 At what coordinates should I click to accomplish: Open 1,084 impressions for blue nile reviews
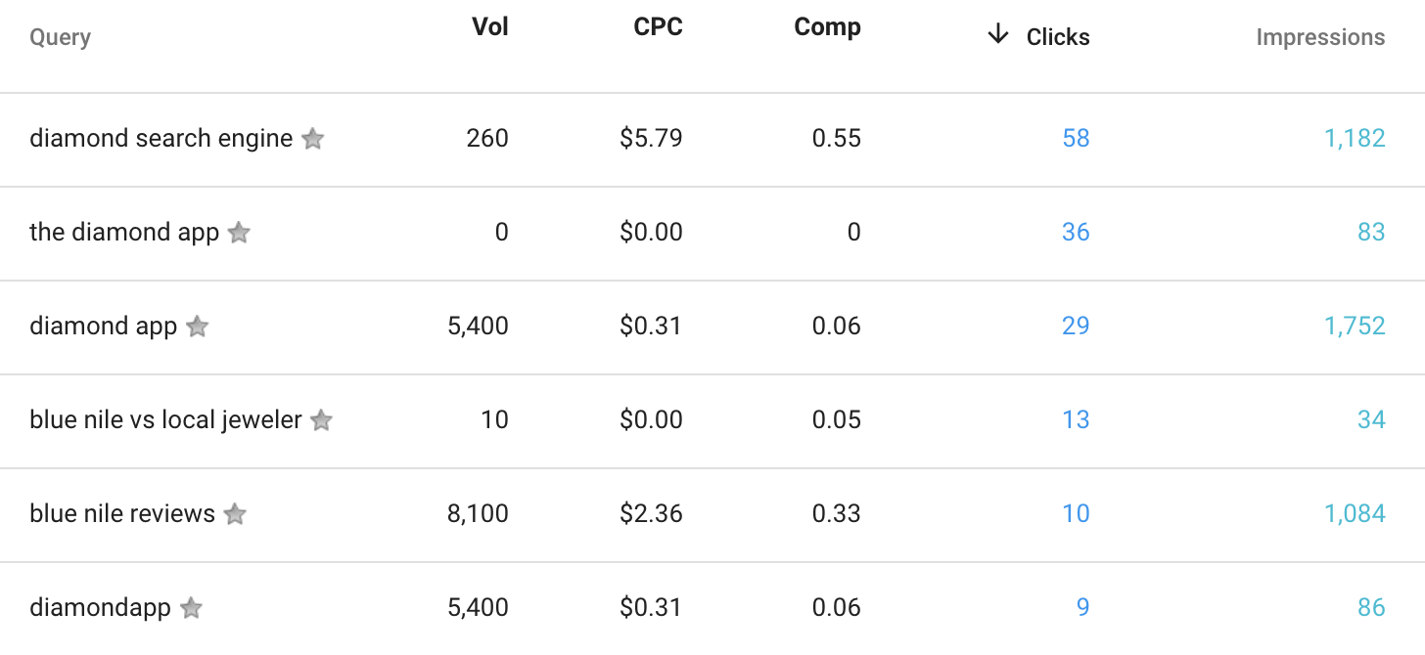[1355, 513]
